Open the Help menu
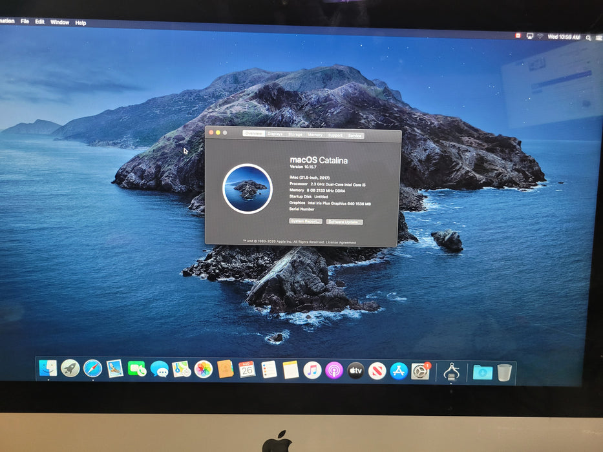603x452 pixels. click(80, 23)
